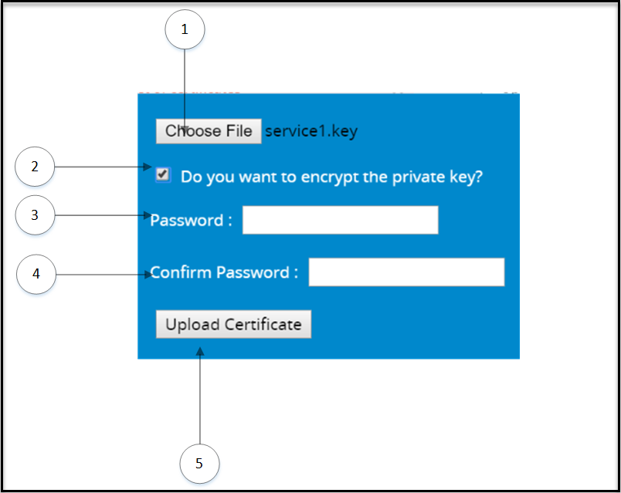Toggle the encrypt private key checkbox
This screenshot has width=621, height=493.
(162, 175)
